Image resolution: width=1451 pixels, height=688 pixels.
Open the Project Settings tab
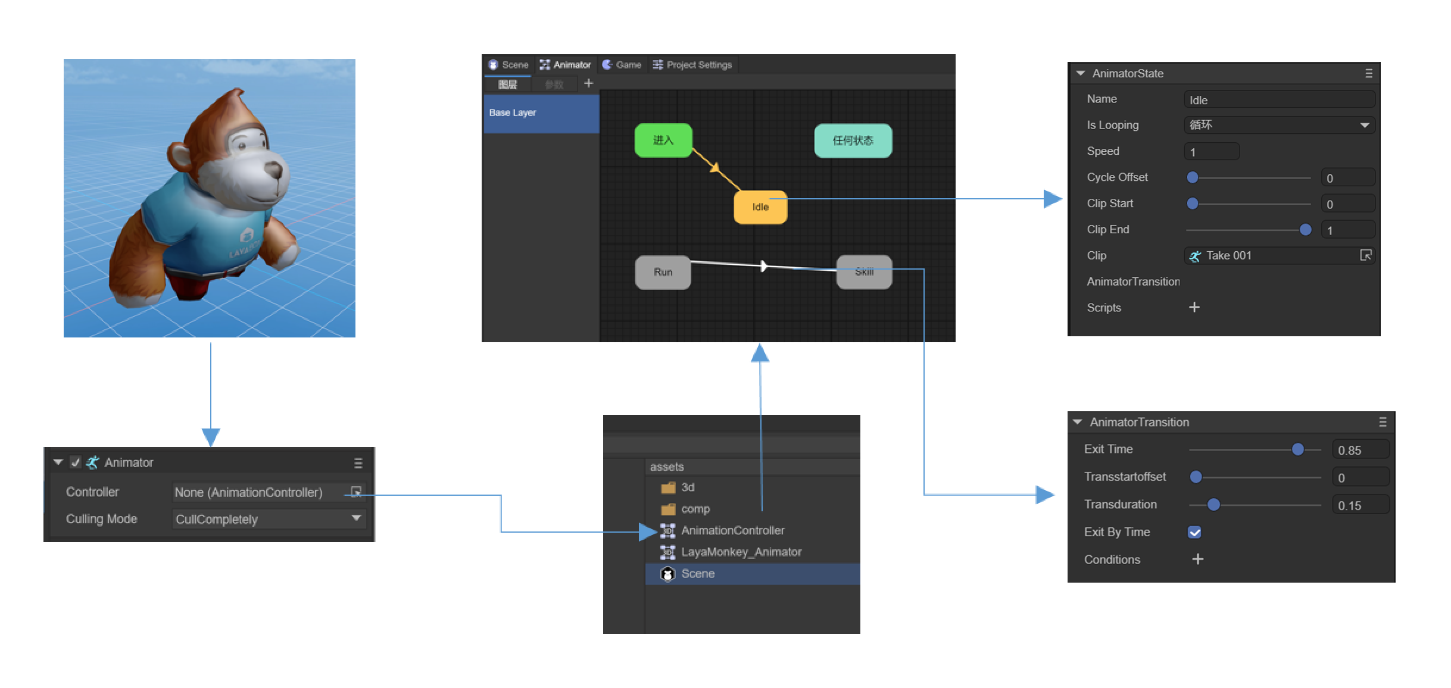click(692, 65)
